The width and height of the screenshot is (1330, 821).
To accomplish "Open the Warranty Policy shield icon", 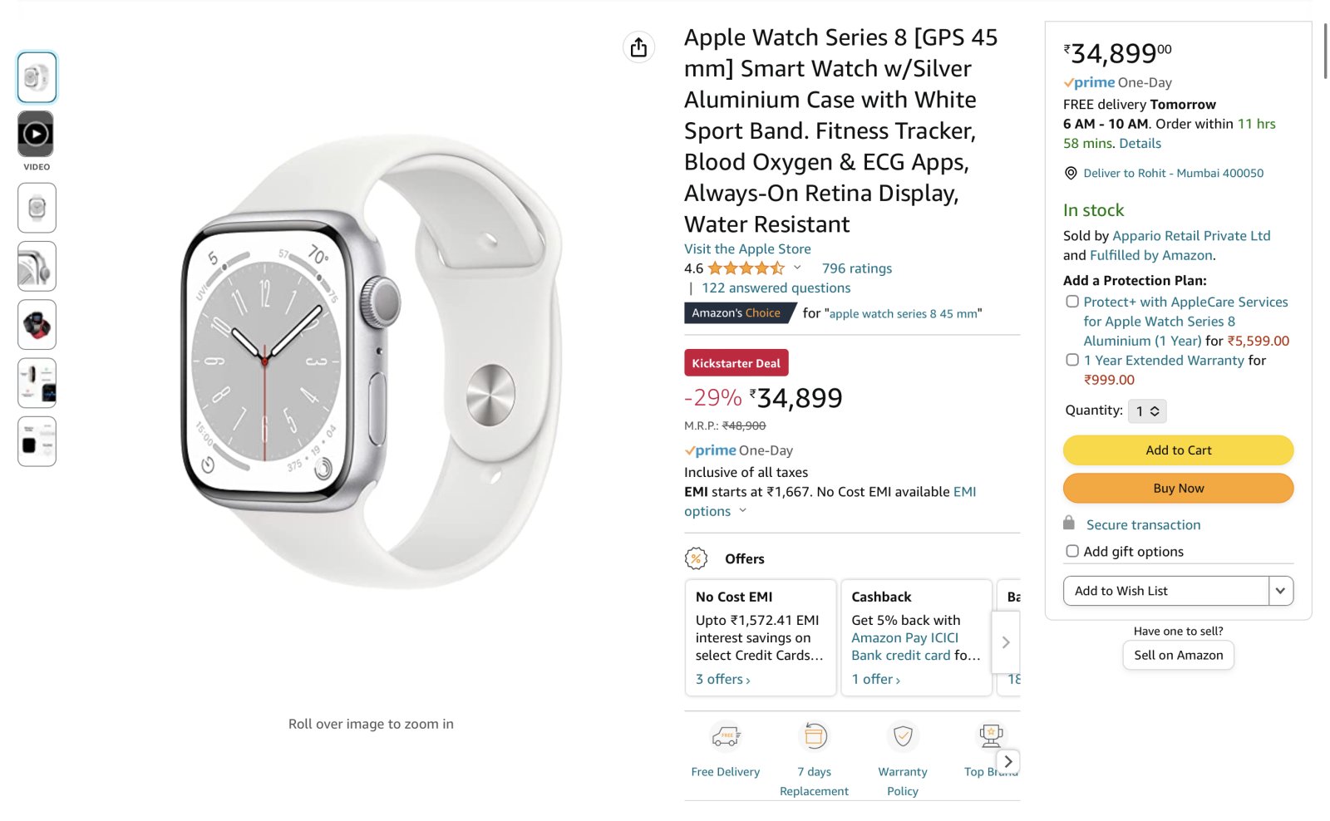I will [x=903, y=736].
